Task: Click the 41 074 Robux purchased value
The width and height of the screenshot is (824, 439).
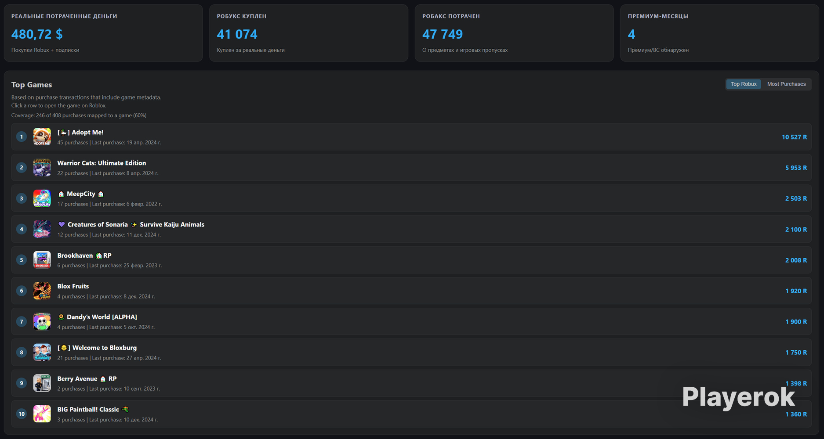Action: tap(237, 34)
